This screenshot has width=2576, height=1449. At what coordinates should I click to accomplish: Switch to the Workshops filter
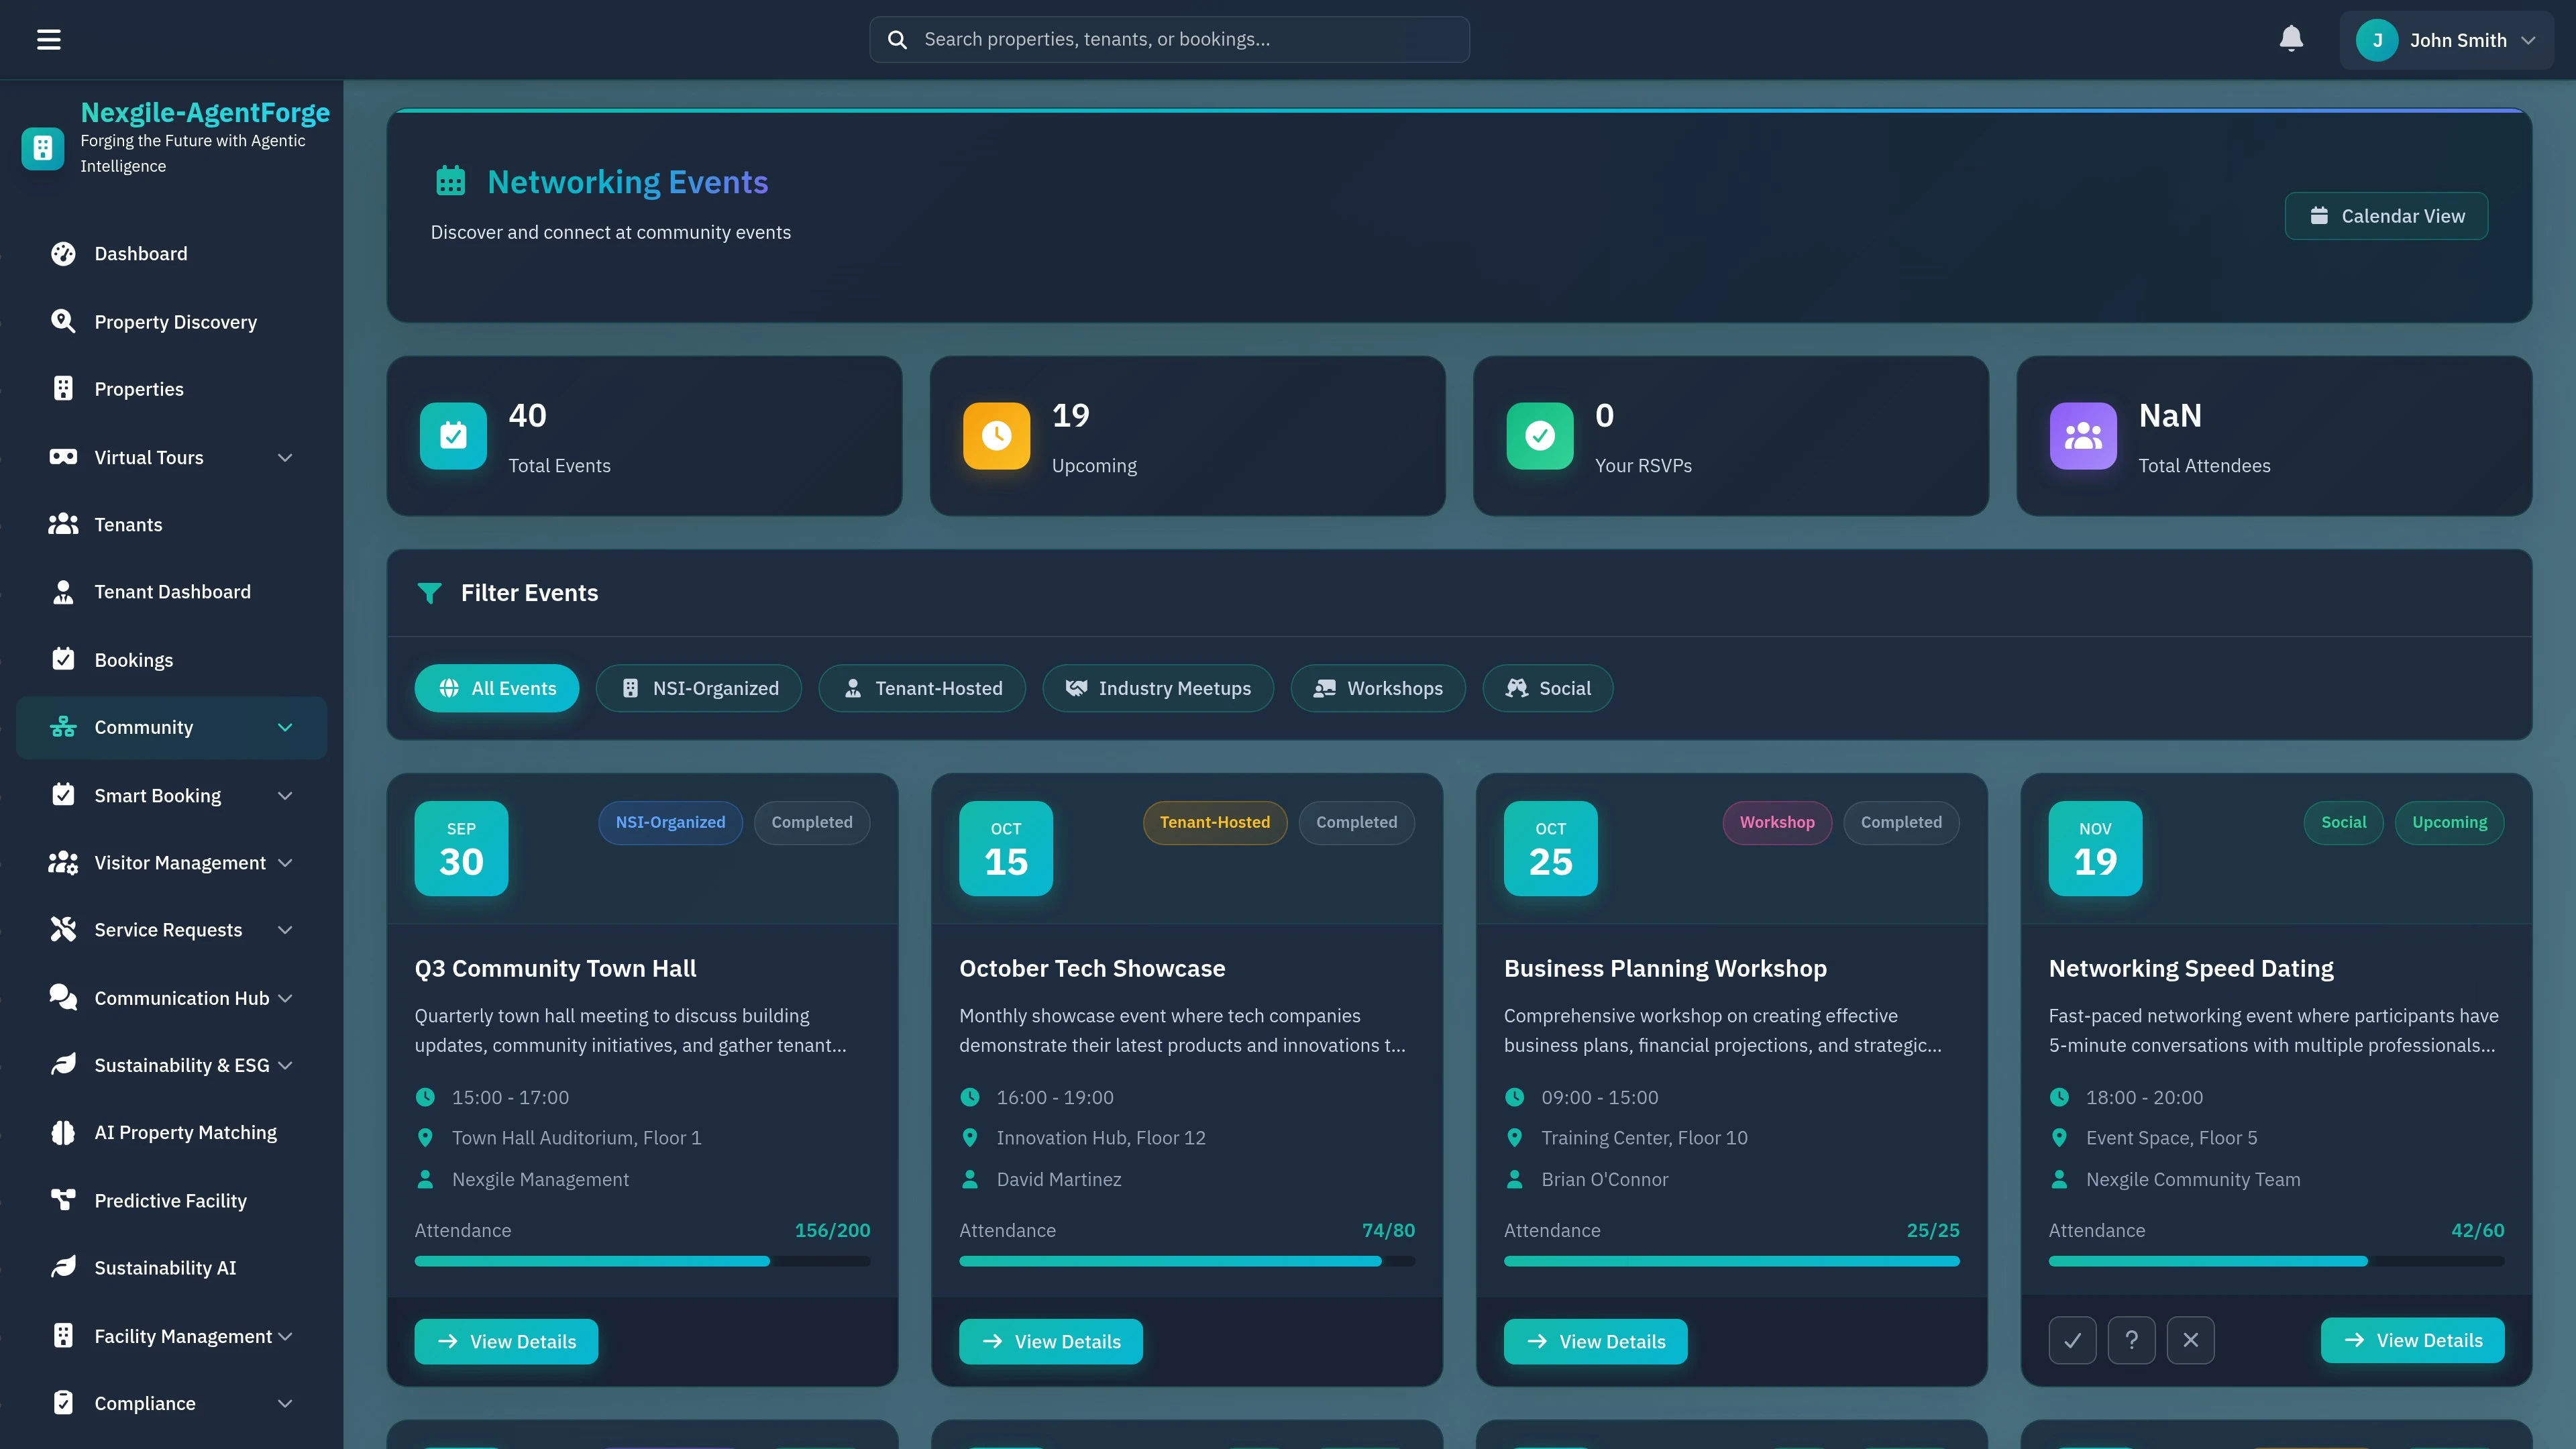tap(1378, 688)
